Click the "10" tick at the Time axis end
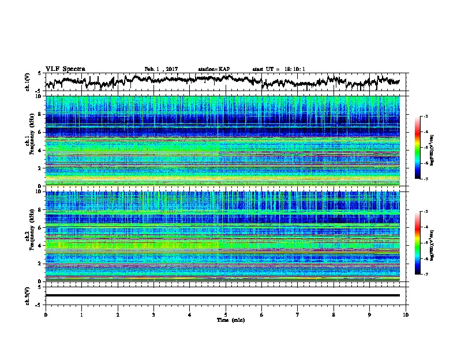The height and width of the screenshot is (353, 457). click(406, 315)
